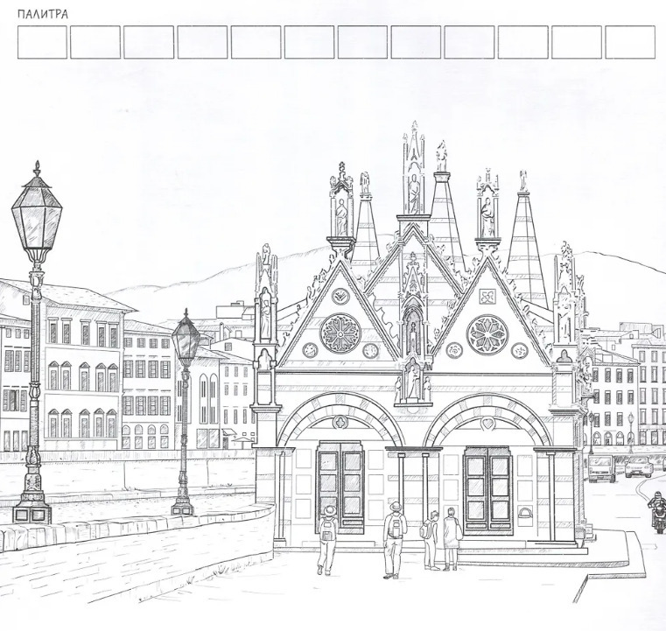Select the last palette box on the right
666x631 pixels.
[630, 42]
